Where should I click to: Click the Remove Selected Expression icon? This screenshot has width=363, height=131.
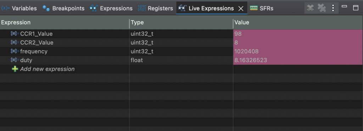(310, 8)
